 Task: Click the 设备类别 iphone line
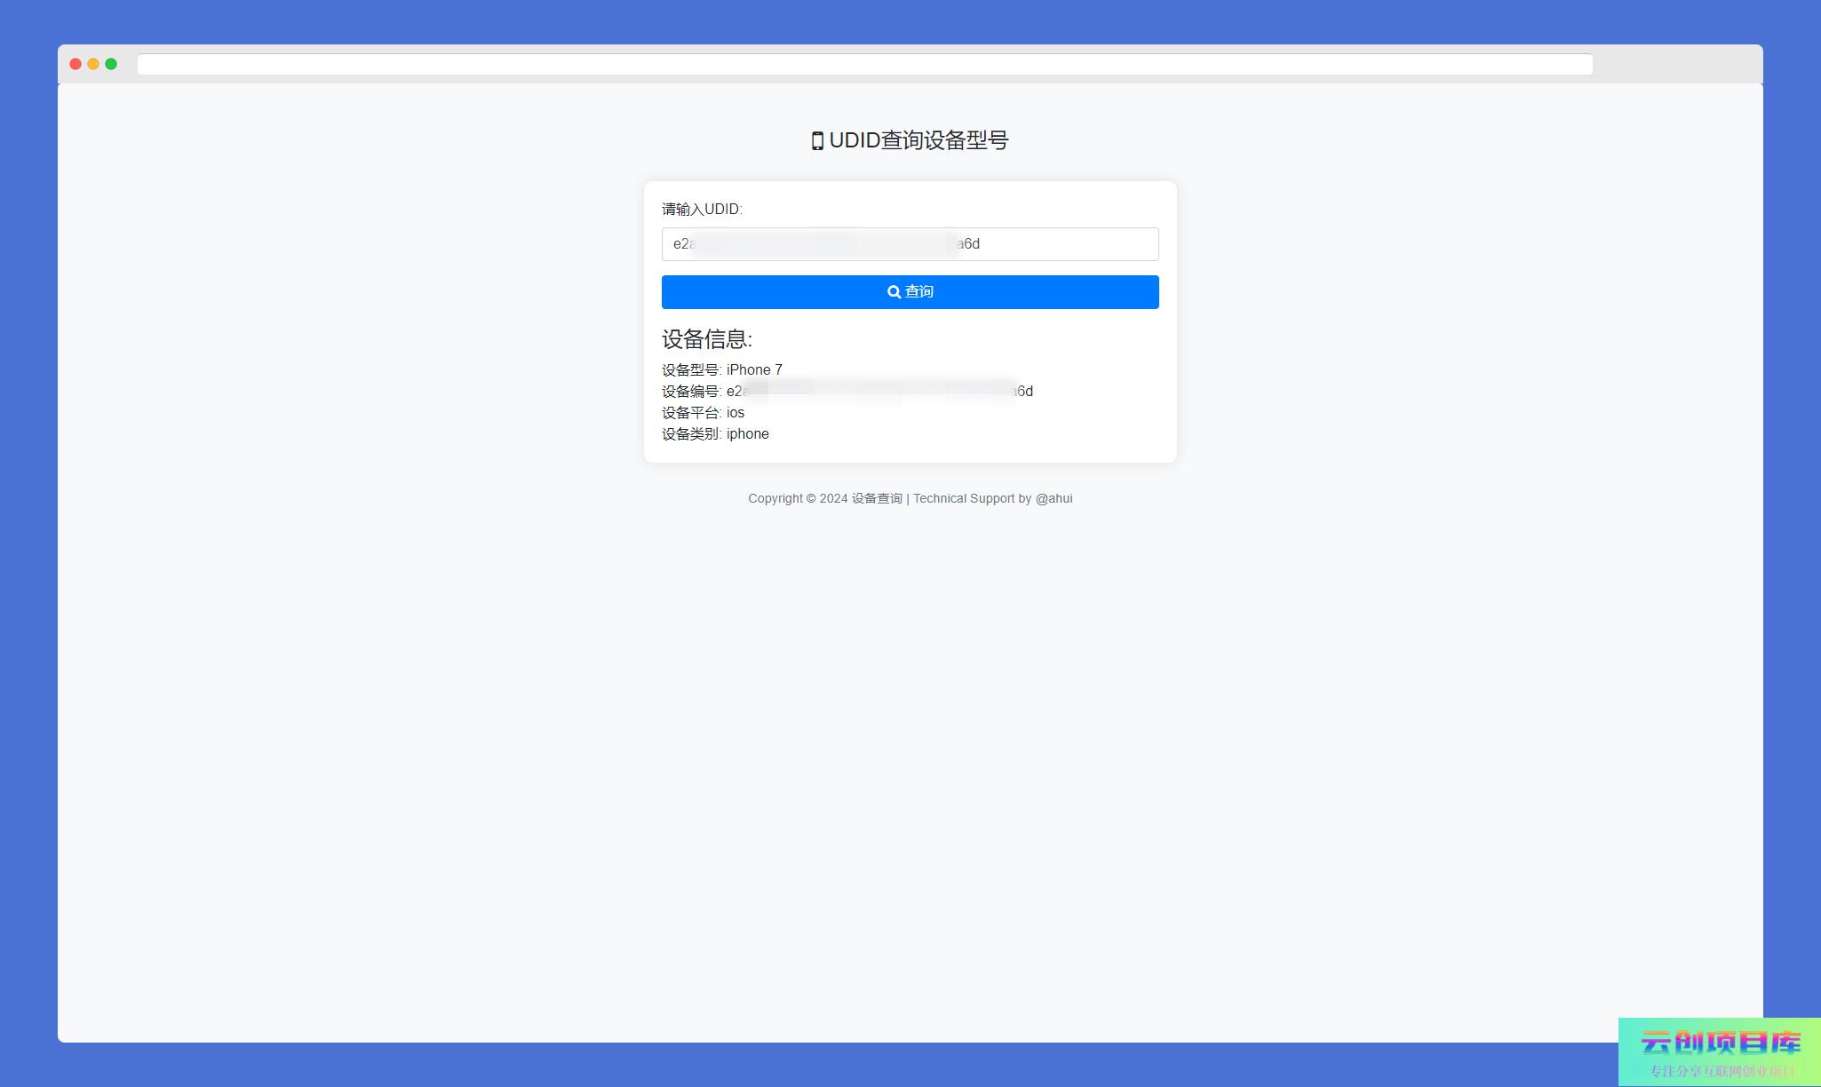pos(715,434)
